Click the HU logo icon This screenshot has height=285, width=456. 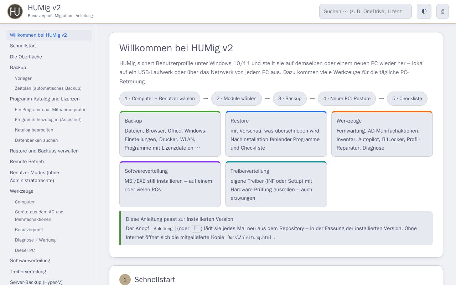coord(15,11)
